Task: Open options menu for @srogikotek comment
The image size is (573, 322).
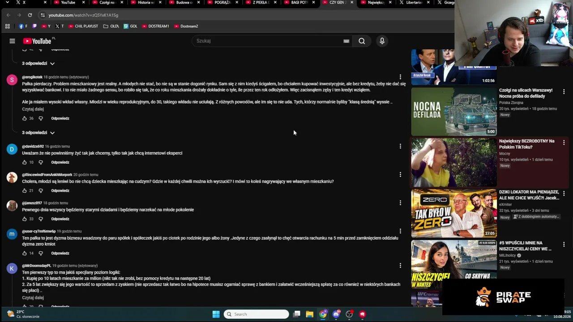Action: pos(400,77)
